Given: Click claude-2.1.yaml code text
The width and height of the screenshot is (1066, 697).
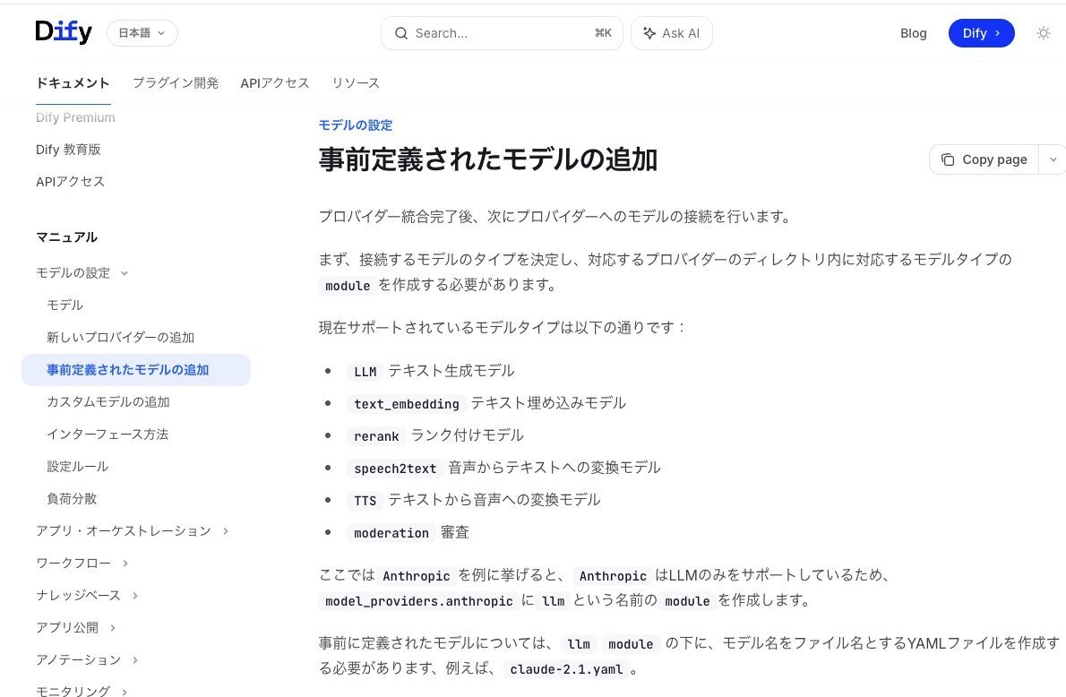Looking at the screenshot, I should [566, 669].
